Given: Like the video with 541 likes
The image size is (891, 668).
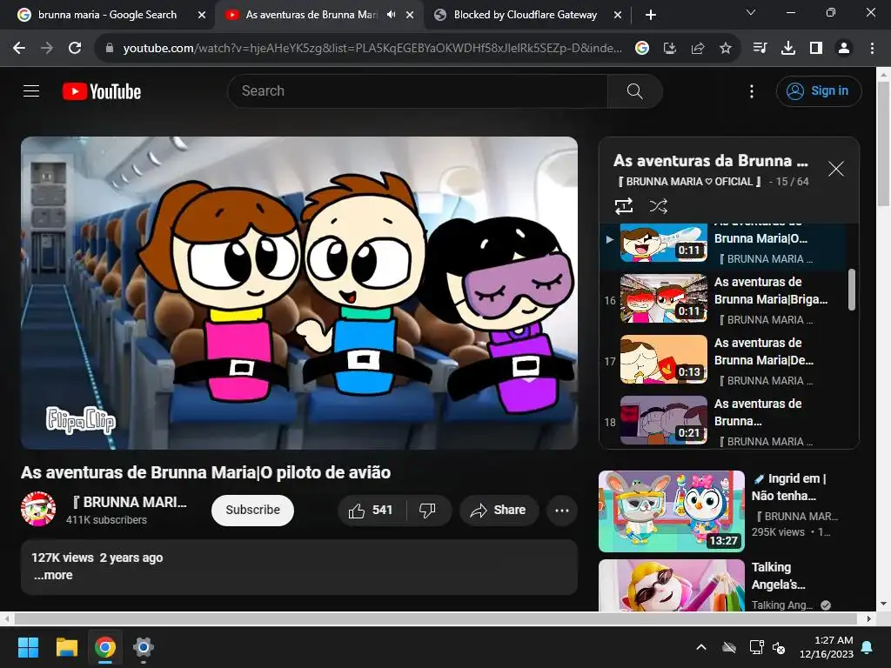Looking at the screenshot, I should click(x=371, y=510).
